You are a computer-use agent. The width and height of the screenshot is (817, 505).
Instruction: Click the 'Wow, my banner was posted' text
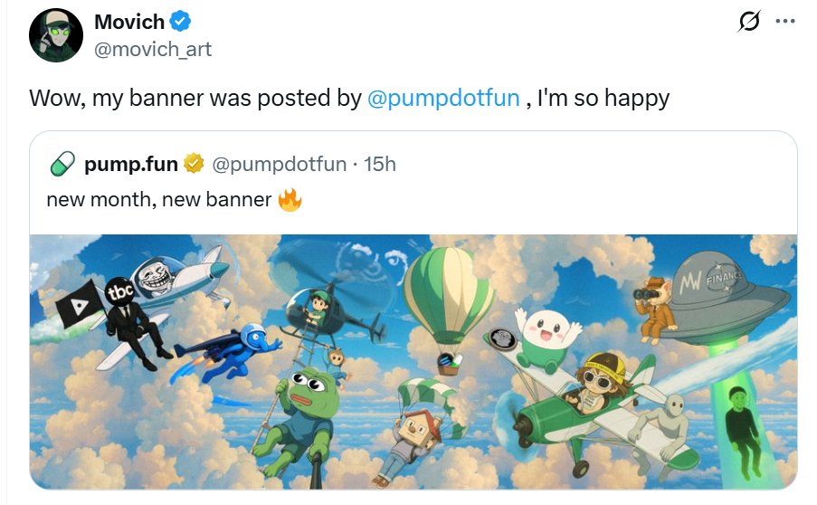(x=195, y=99)
